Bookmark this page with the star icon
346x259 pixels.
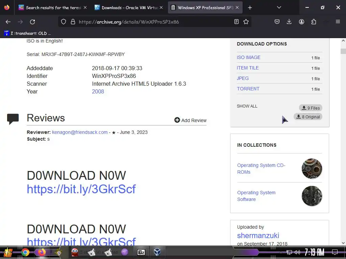tap(246, 22)
